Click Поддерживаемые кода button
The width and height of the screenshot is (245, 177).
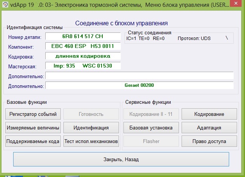33,141
